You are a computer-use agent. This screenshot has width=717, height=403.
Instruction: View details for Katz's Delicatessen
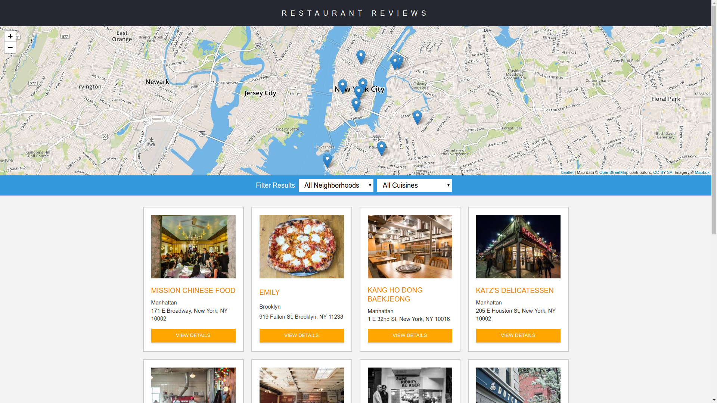(518, 335)
